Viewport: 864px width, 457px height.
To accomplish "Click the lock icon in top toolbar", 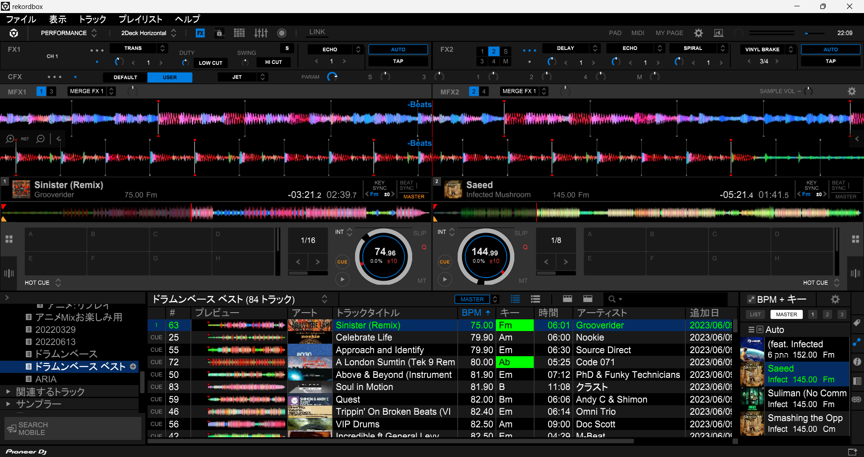I will 219,33.
